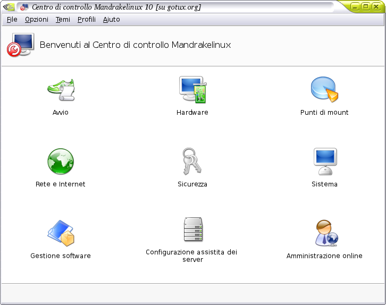Open the Sicurezza keys icon
Viewport: 386px width, 305px height.
(x=192, y=162)
